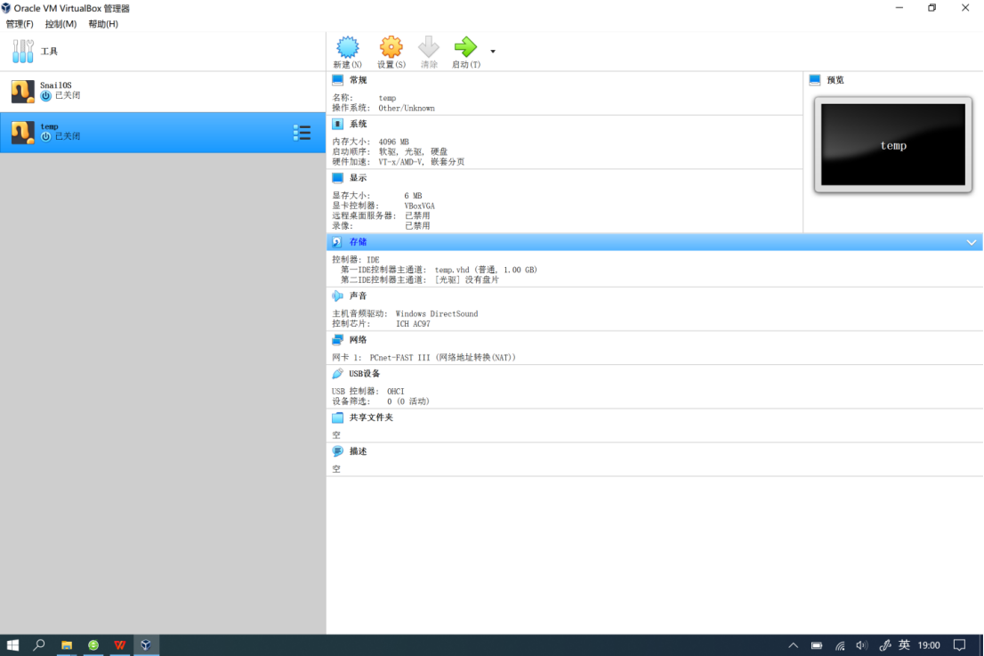Open the WPS Office taskbar icon
The width and height of the screenshot is (984, 656).
point(119,644)
